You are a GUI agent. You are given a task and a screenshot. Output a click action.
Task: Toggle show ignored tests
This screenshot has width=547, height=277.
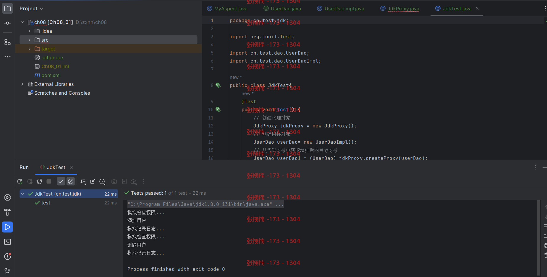pyautogui.click(x=71, y=181)
